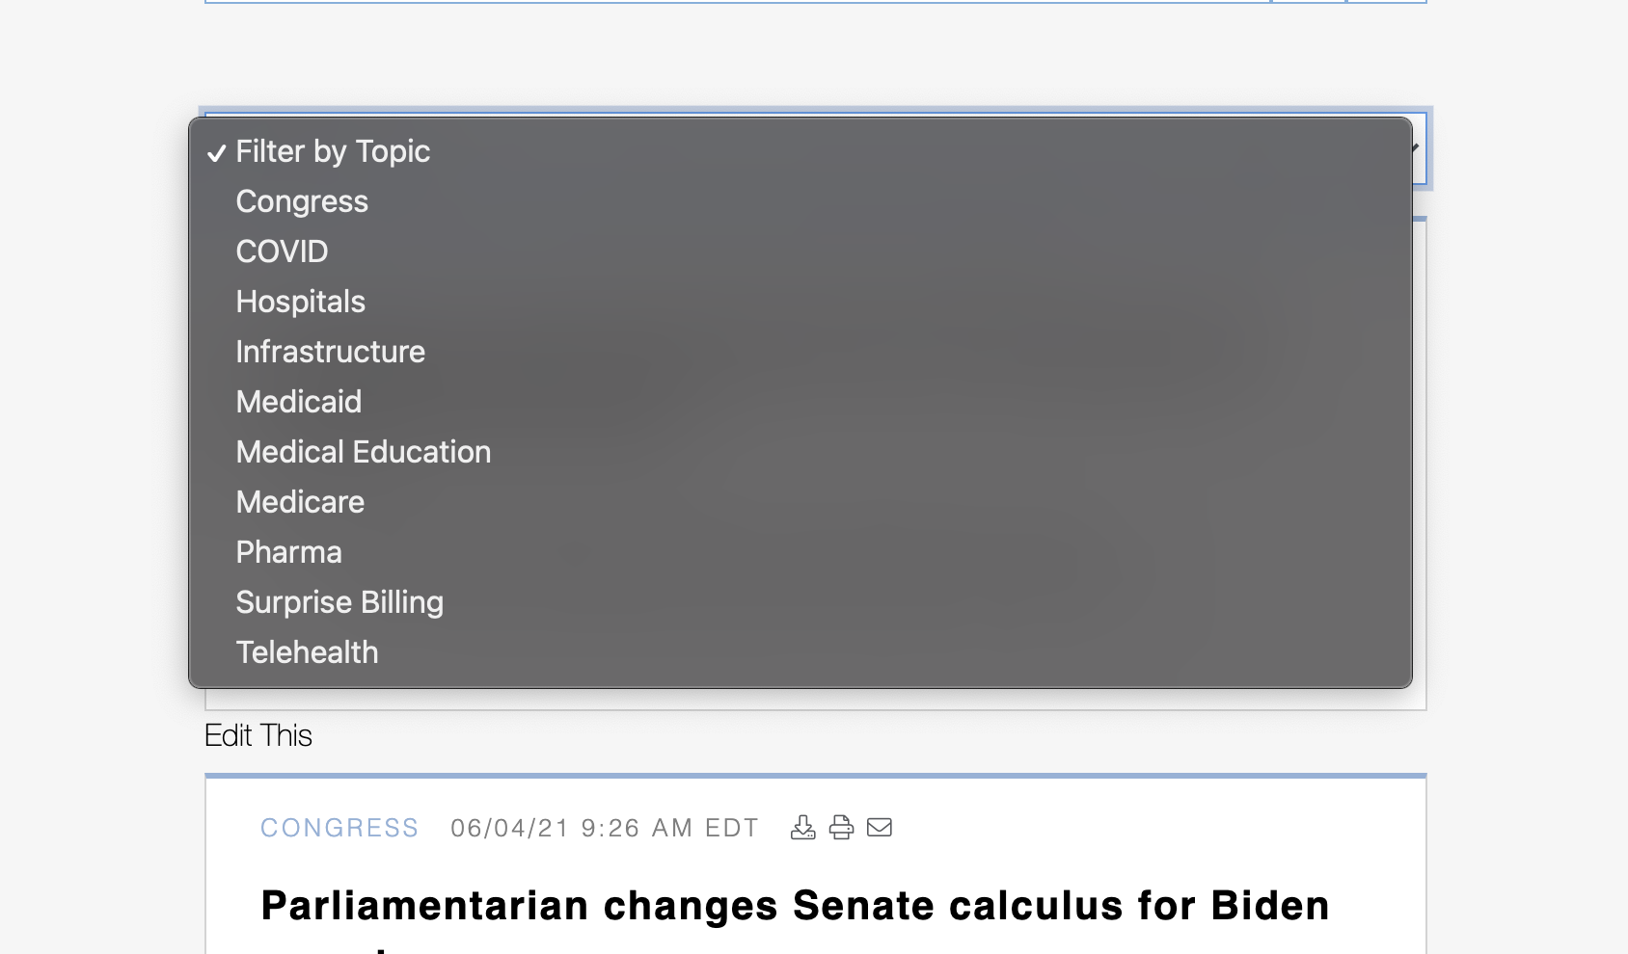Screen dimensions: 1628x954
Task: Choose the Infrastructure topic
Action: (800, 352)
